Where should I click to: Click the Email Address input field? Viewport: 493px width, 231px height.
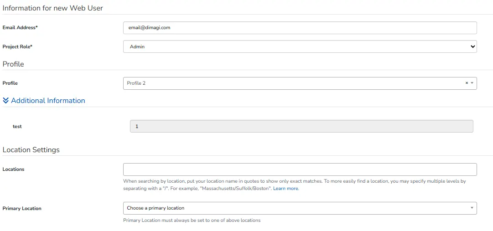(x=300, y=28)
